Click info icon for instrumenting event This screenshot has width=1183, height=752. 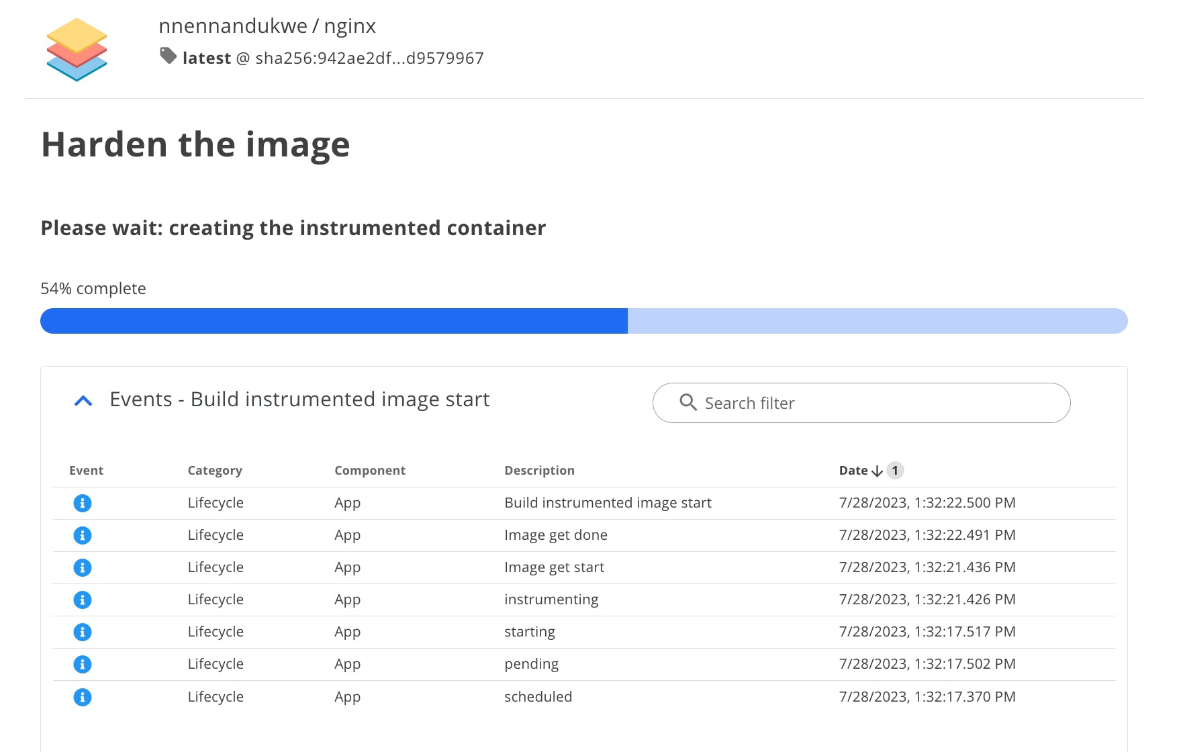pyautogui.click(x=83, y=600)
